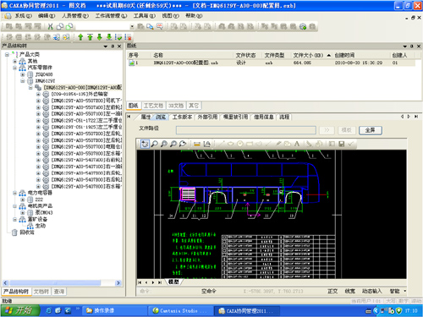This screenshot has height=317, width=423.
Task: Open the toolbar combo box dropdown arrow
Action: 132,27
